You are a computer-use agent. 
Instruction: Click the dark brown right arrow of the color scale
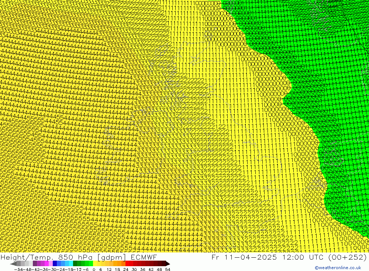tap(168, 264)
